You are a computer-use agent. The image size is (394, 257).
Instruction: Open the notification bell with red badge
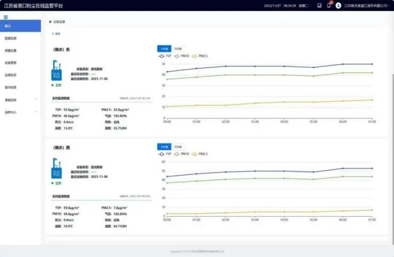329,5
